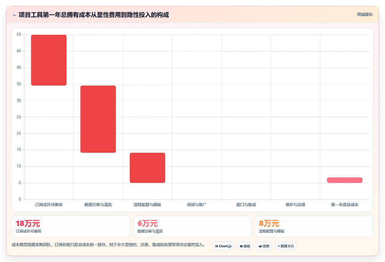
Task: Click the 订阅或许可费用 waterfall bar
Action: tap(49, 60)
